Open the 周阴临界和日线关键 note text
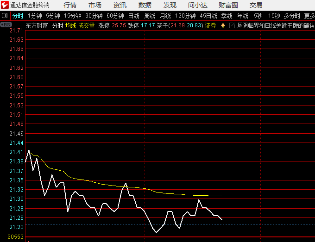Image resolution: width=315 pixels, height=242 pixels. point(276,25)
